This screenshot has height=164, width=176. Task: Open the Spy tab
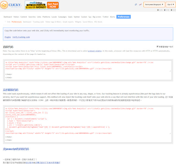tap(90, 17)
